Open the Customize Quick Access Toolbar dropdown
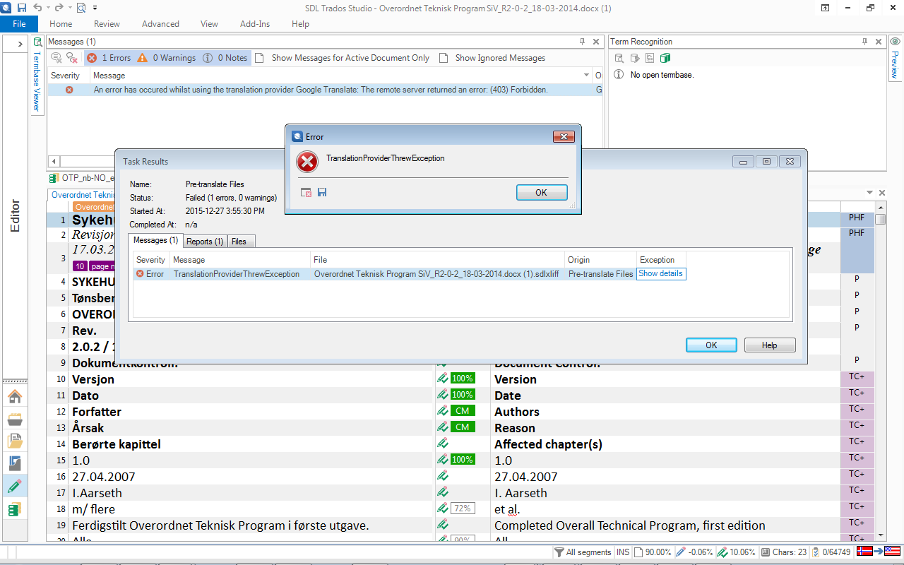904x565 pixels. (x=94, y=8)
